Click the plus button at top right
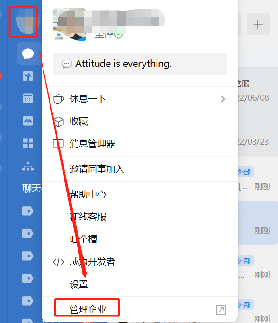The image size is (278, 323). click(258, 24)
